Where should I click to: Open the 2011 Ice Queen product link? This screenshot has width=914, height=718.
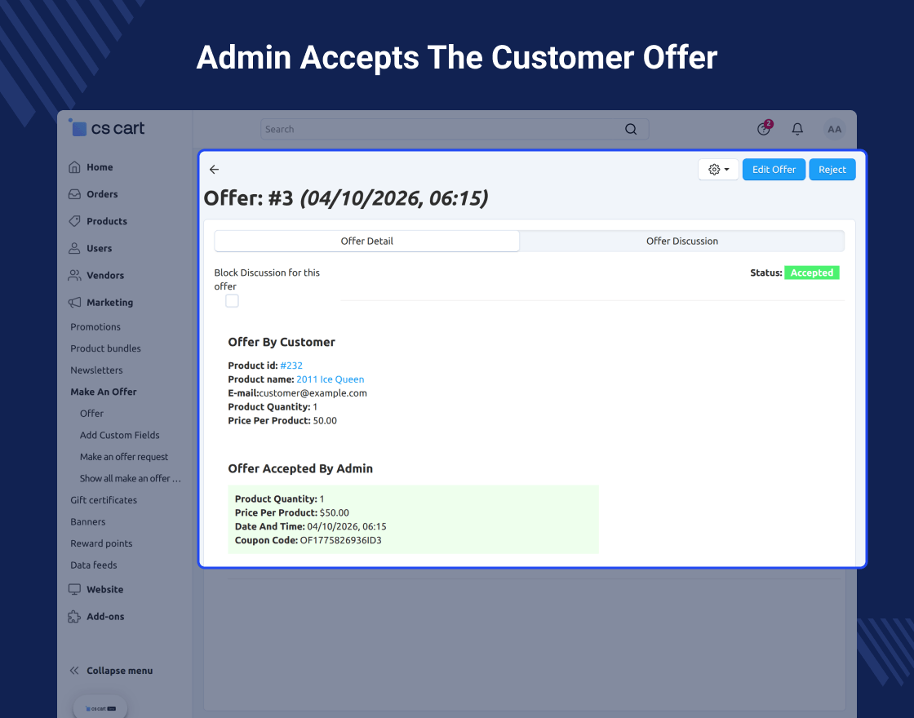tap(330, 379)
